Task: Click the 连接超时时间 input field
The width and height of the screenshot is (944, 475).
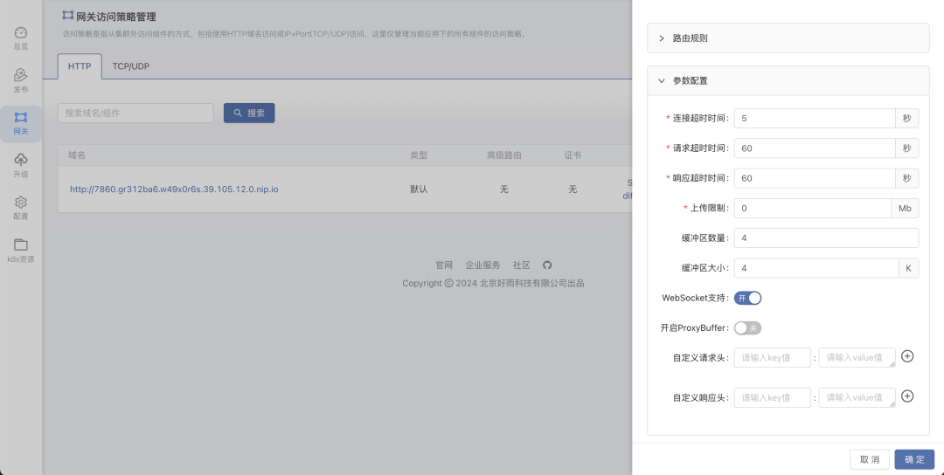Action: coord(815,119)
